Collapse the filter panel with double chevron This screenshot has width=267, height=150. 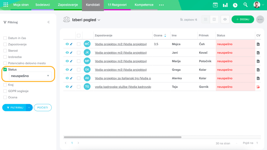click(x=48, y=22)
